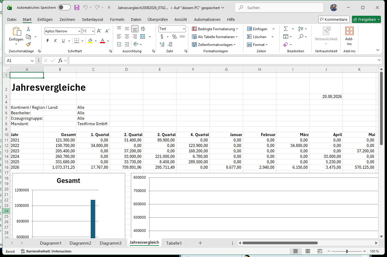Add a new sheet with plus button
This screenshot has width=387, height=257.
pos(200,243)
